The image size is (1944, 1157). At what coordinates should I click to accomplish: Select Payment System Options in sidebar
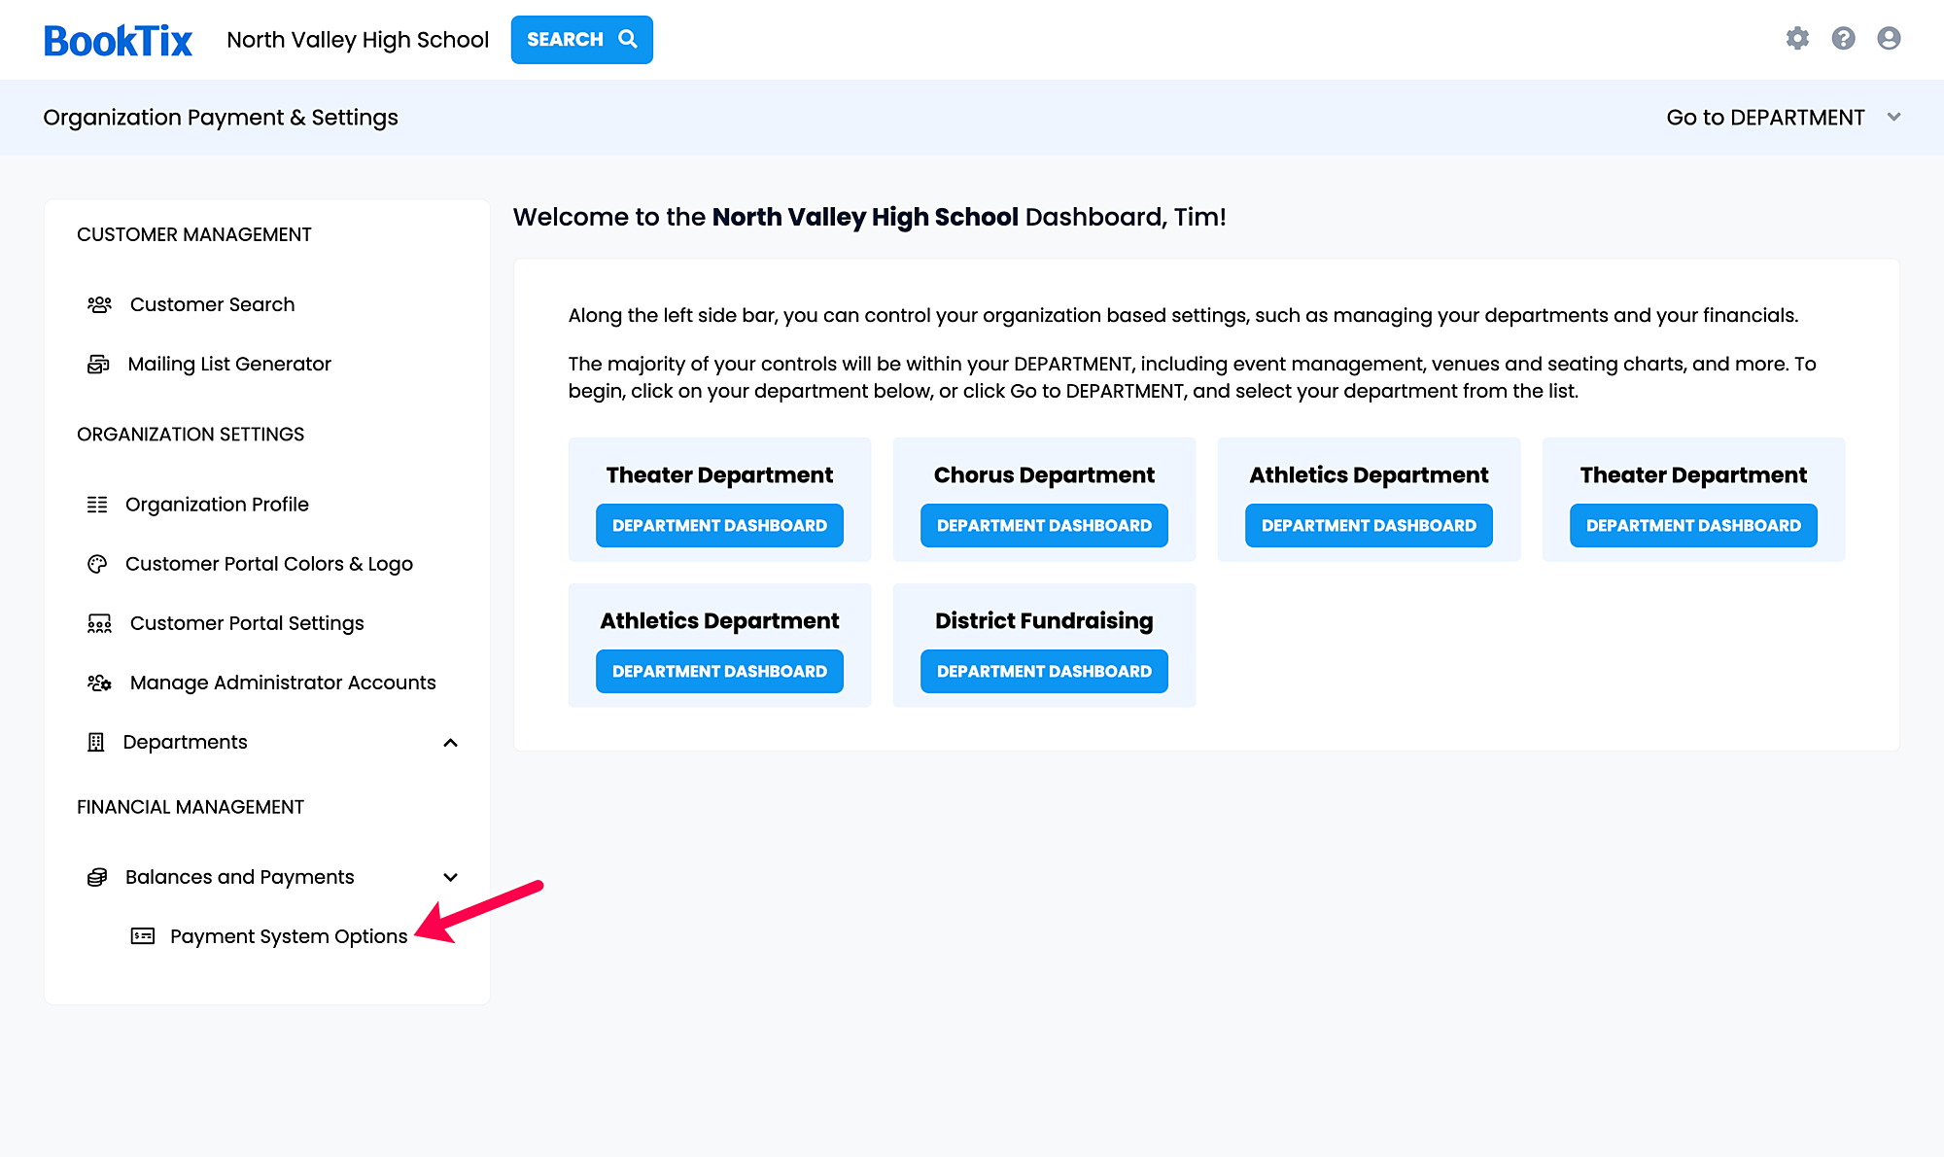coord(289,936)
